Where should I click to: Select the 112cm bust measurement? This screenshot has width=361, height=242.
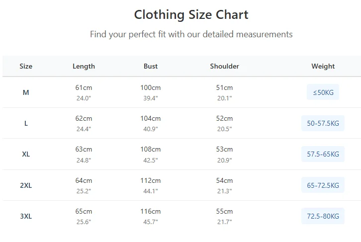pos(150,181)
